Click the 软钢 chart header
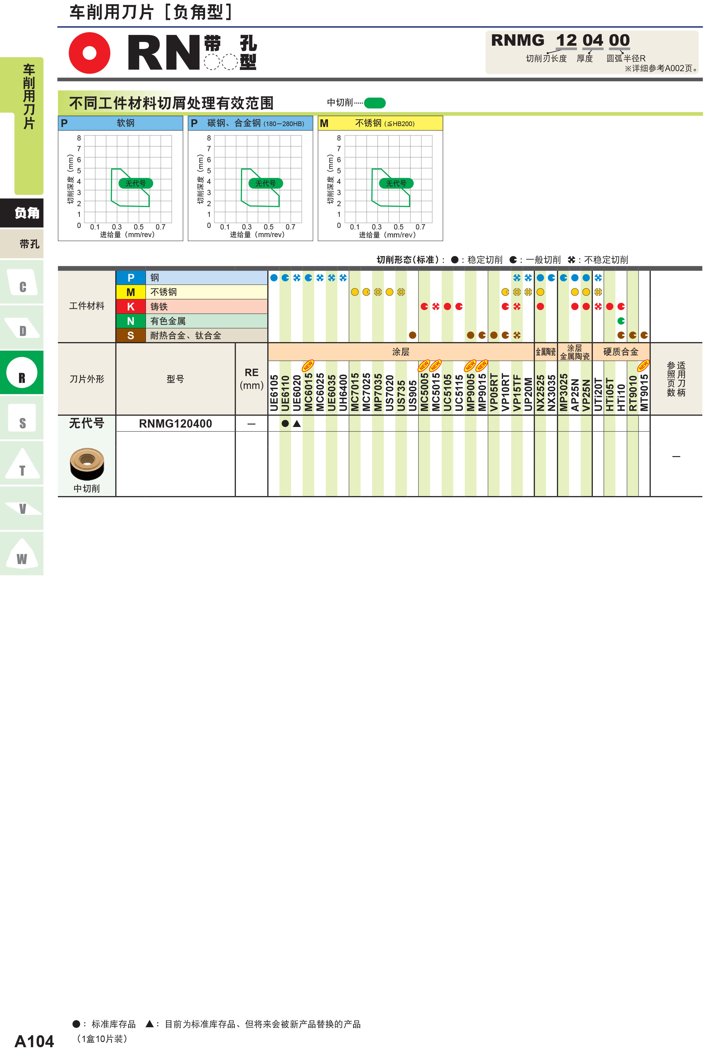 coord(121,123)
